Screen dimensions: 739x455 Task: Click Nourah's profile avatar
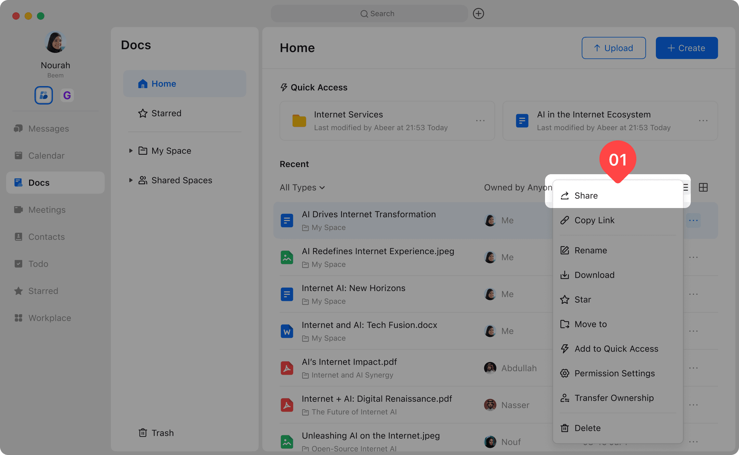click(55, 42)
